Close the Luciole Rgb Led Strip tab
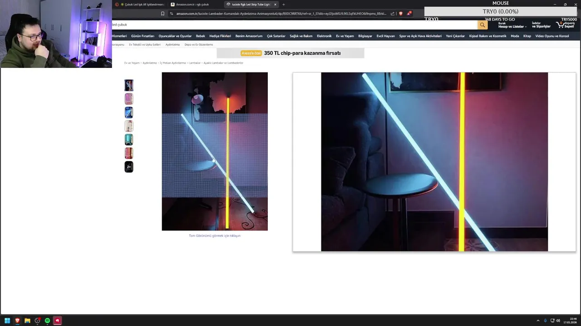 [275, 5]
